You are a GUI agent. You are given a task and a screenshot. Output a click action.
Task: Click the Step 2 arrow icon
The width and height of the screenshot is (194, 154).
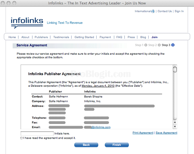pyautogui.click(x=159, y=45)
